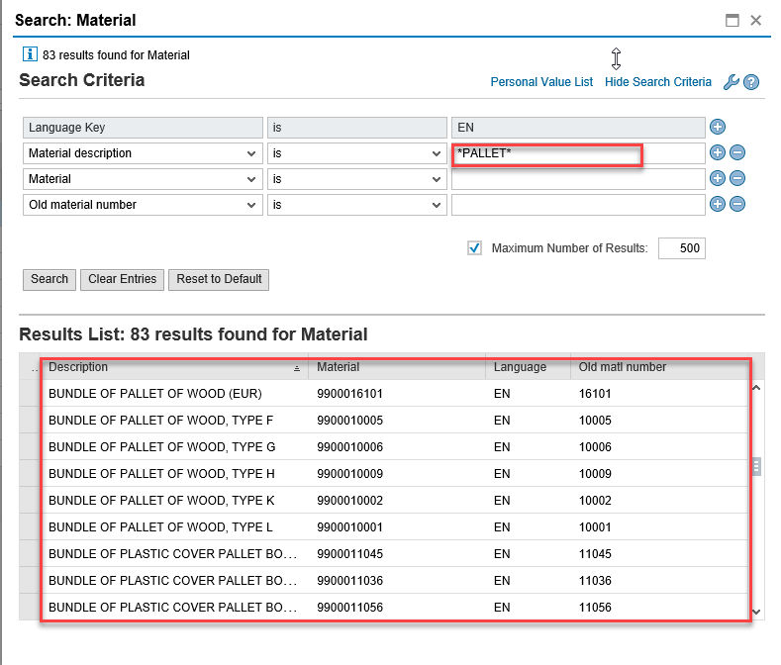Open the Personal Value List link
The image size is (781, 665).
(541, 82)
